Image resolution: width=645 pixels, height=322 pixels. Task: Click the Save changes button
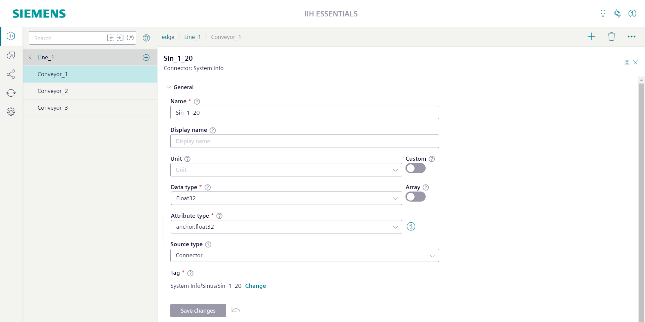pyautogui.click(x=198, y=311)
